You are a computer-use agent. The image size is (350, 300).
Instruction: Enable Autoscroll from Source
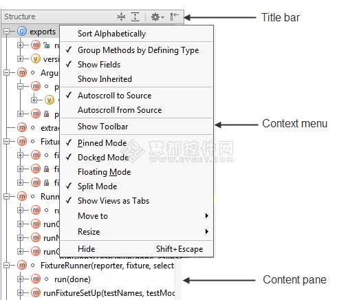137,110
